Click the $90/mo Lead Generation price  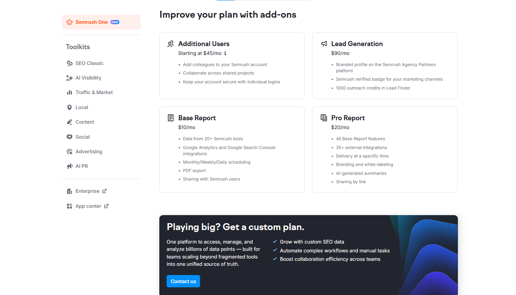point(340,53)
